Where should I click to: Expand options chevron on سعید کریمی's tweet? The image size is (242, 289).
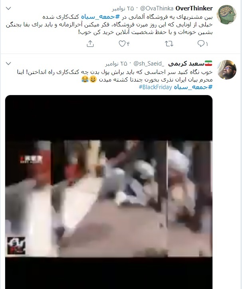point(8,64)
